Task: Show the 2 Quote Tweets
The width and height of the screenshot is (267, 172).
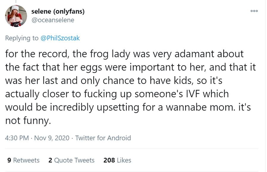Action: 71,160
